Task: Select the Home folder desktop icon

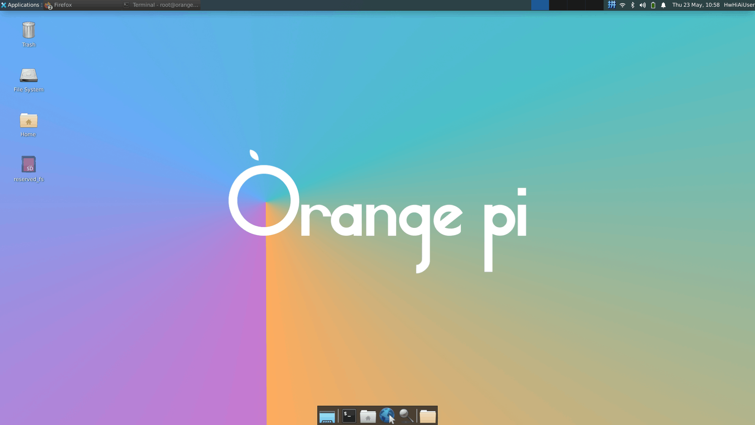Action: [28, 125]
